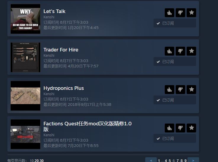218x162 pixels.
Task: Show 20 items per page
Action: [37, 161]
